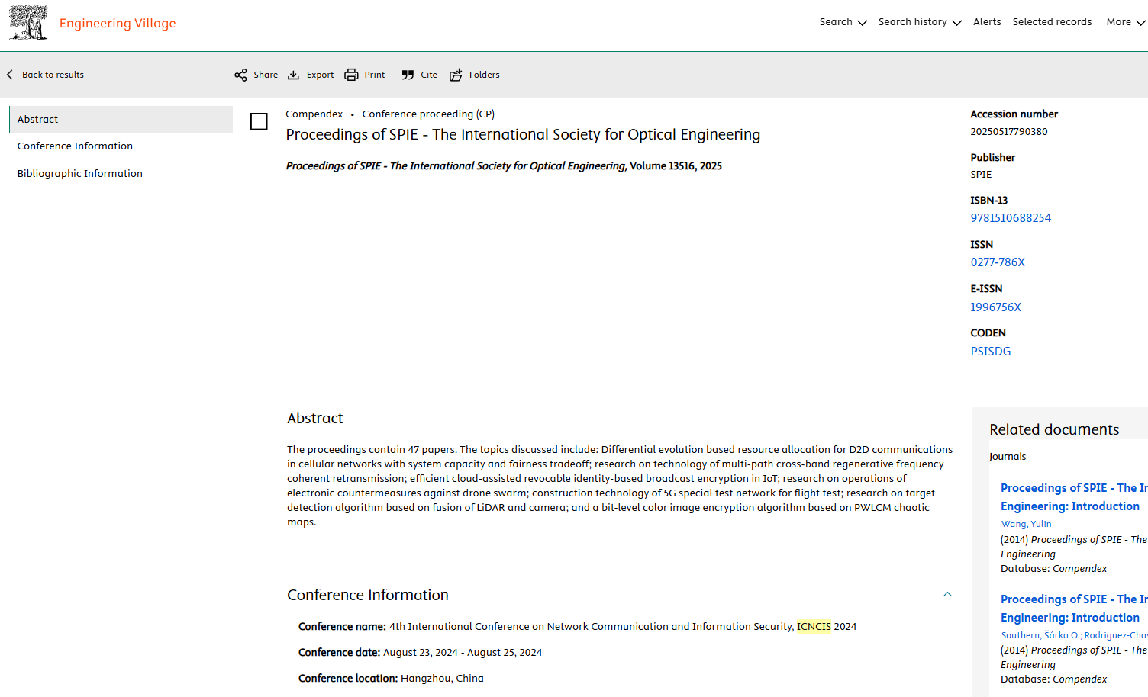The width and height of the screenshot is (1148, 697).
Task: Click the Share button label
Action: point(266,75)
